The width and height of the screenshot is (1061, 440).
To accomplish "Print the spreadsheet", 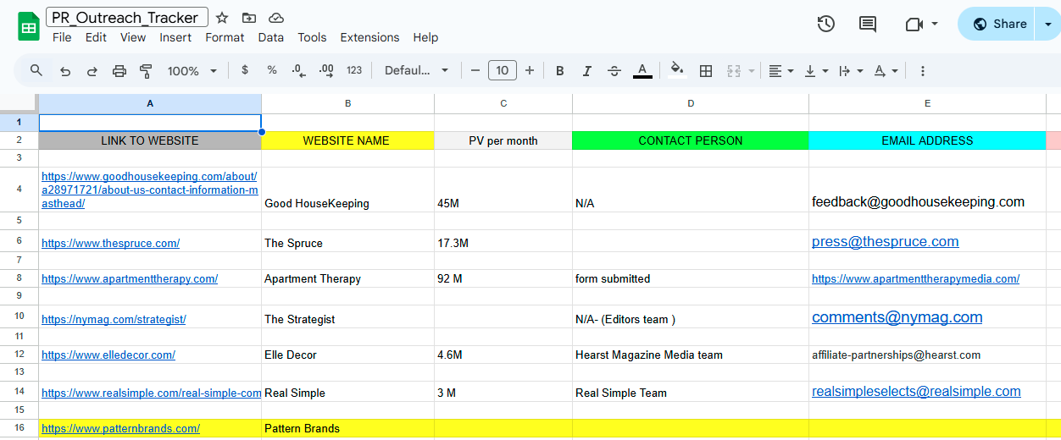I will (x=119, y=71).
